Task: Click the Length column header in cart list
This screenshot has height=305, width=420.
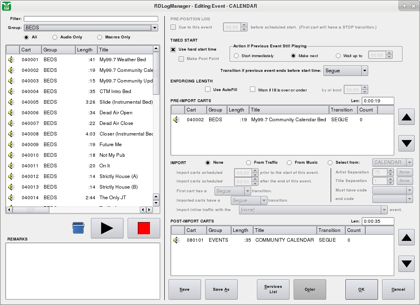Action: point(86,50)
